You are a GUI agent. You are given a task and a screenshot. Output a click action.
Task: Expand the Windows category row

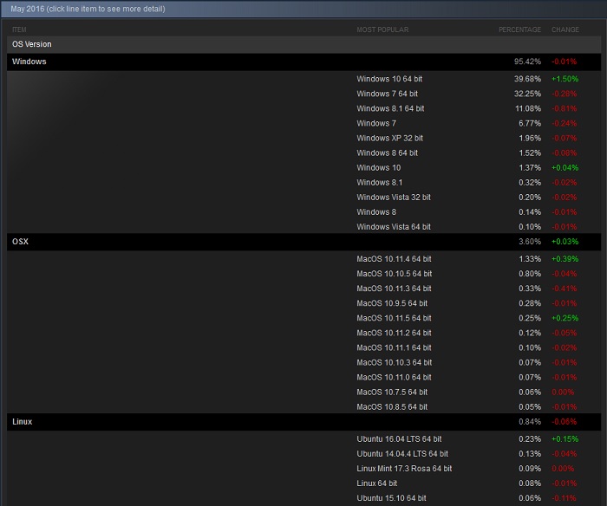(29, 62)
